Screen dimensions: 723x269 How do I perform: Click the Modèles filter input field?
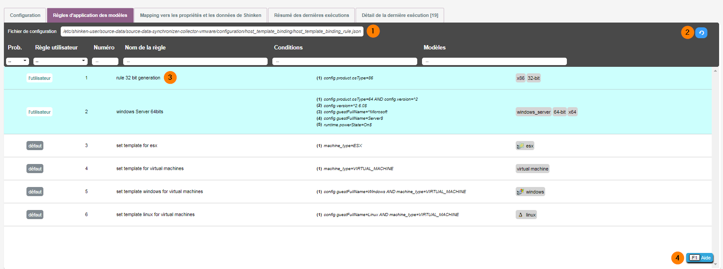(494, 62)
